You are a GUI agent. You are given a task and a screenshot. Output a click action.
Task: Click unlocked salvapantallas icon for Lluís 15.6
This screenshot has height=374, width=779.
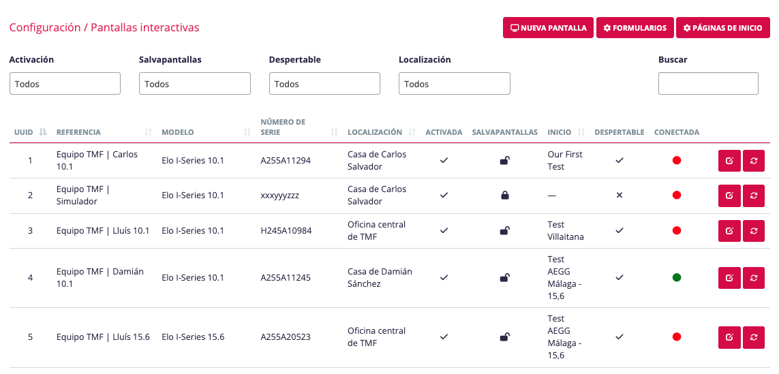coord(505,337)
